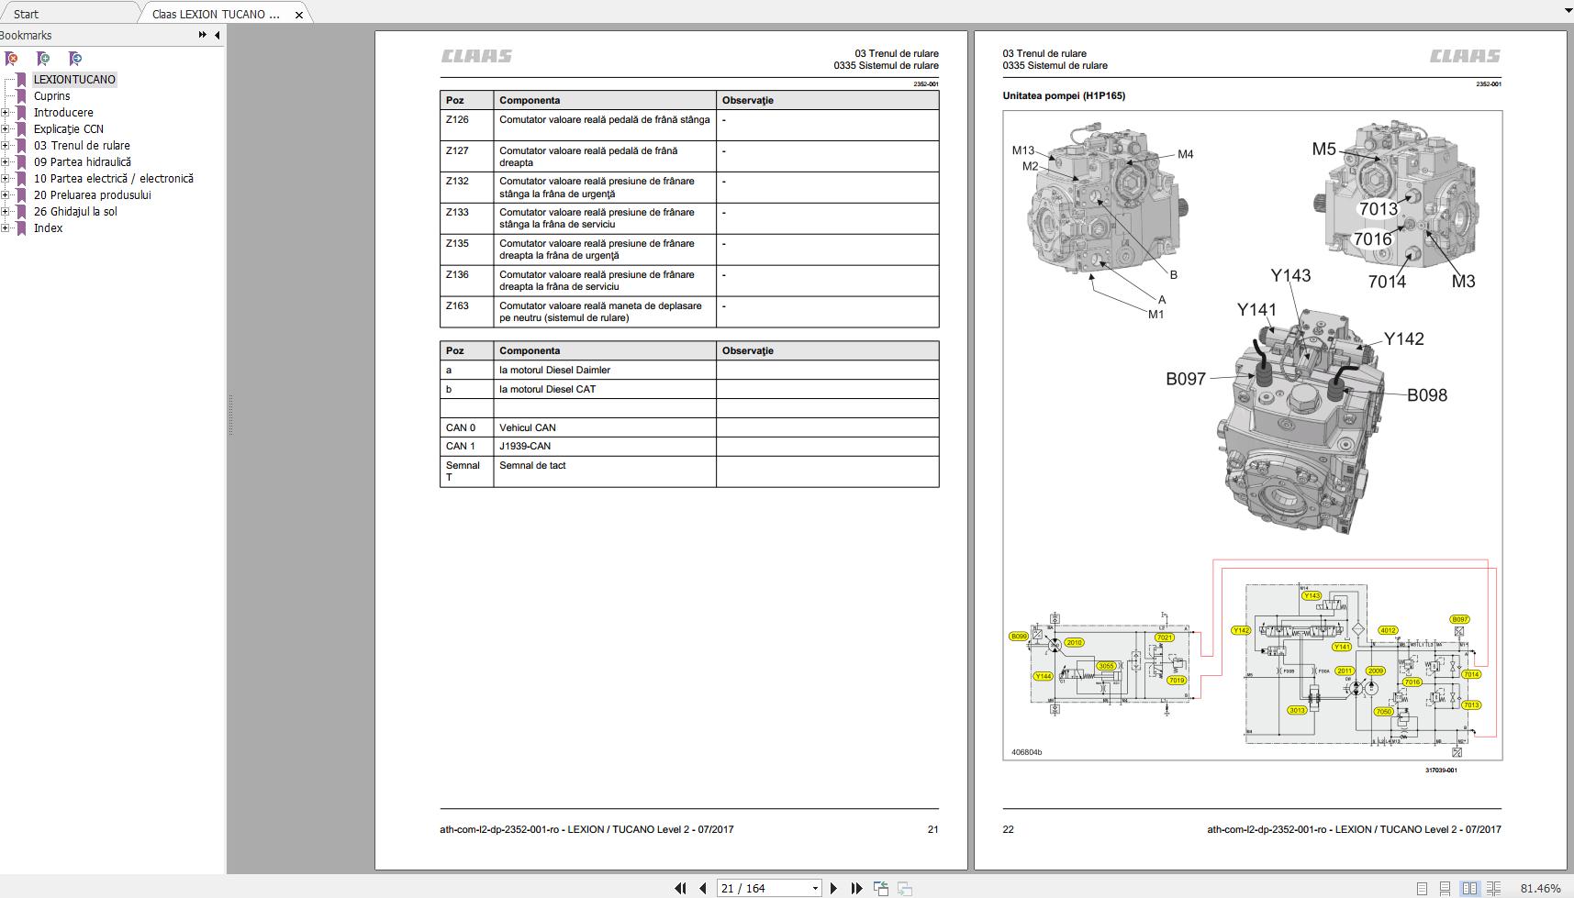Click the Bookmarks panel splitter handle
Screen dimensions: 1574x898
[x=229, y=415]
